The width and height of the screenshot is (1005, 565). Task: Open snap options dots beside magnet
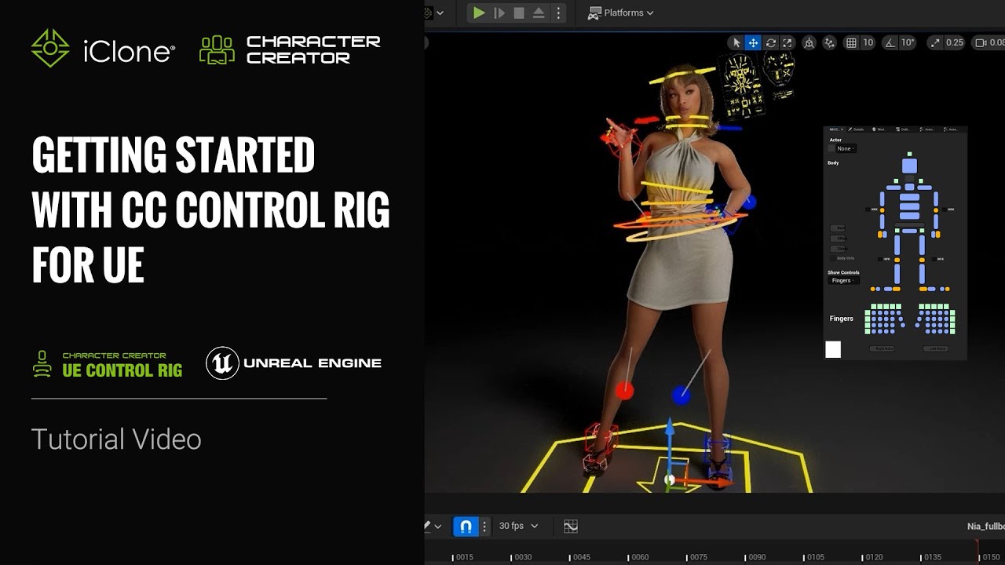[484, 526]
